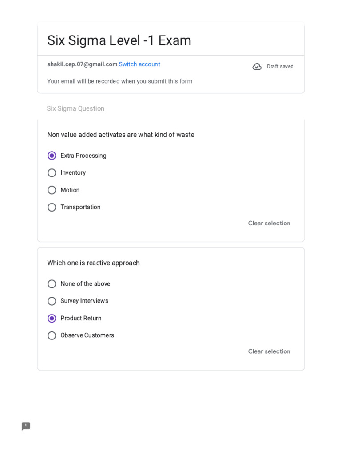Click the report problem feedback icon
The image size is (341, 455).
(26, 426)
